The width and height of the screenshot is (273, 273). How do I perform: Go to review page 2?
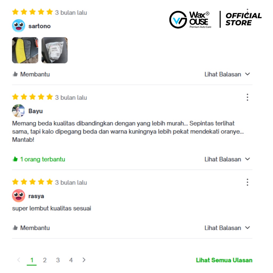pos(45,260)
